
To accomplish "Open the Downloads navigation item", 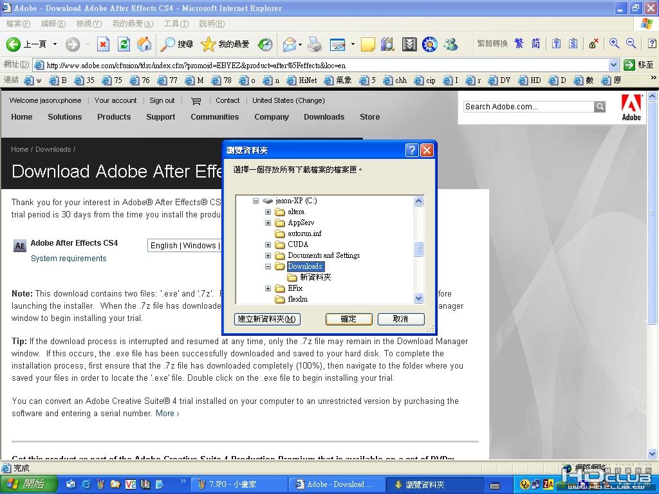I will tap(324, 117).
